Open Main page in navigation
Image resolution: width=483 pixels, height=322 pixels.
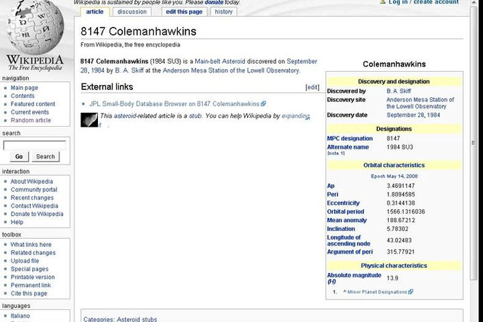pyautogui.click(x=24, y=88)
